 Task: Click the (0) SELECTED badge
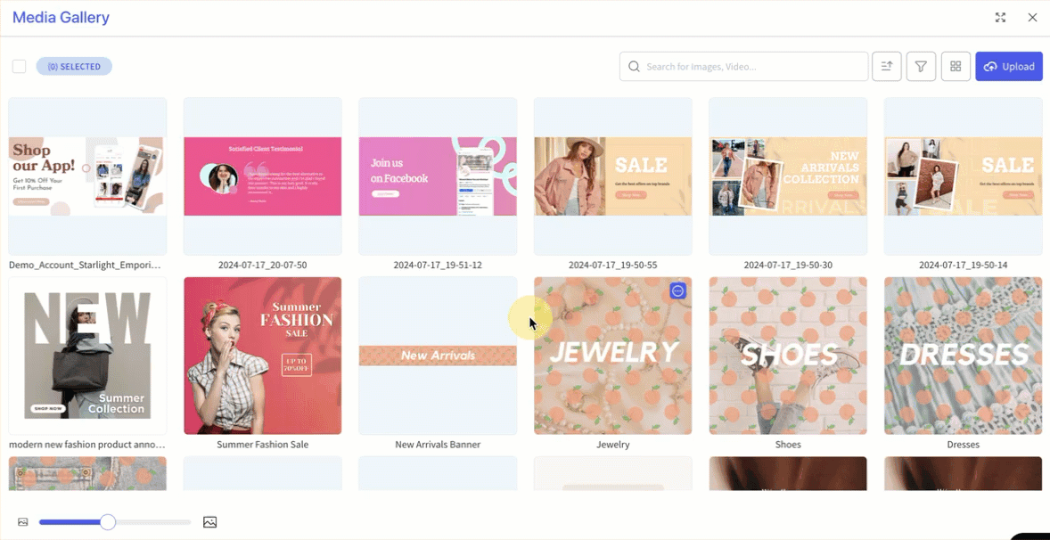click(x=74, y=66)
